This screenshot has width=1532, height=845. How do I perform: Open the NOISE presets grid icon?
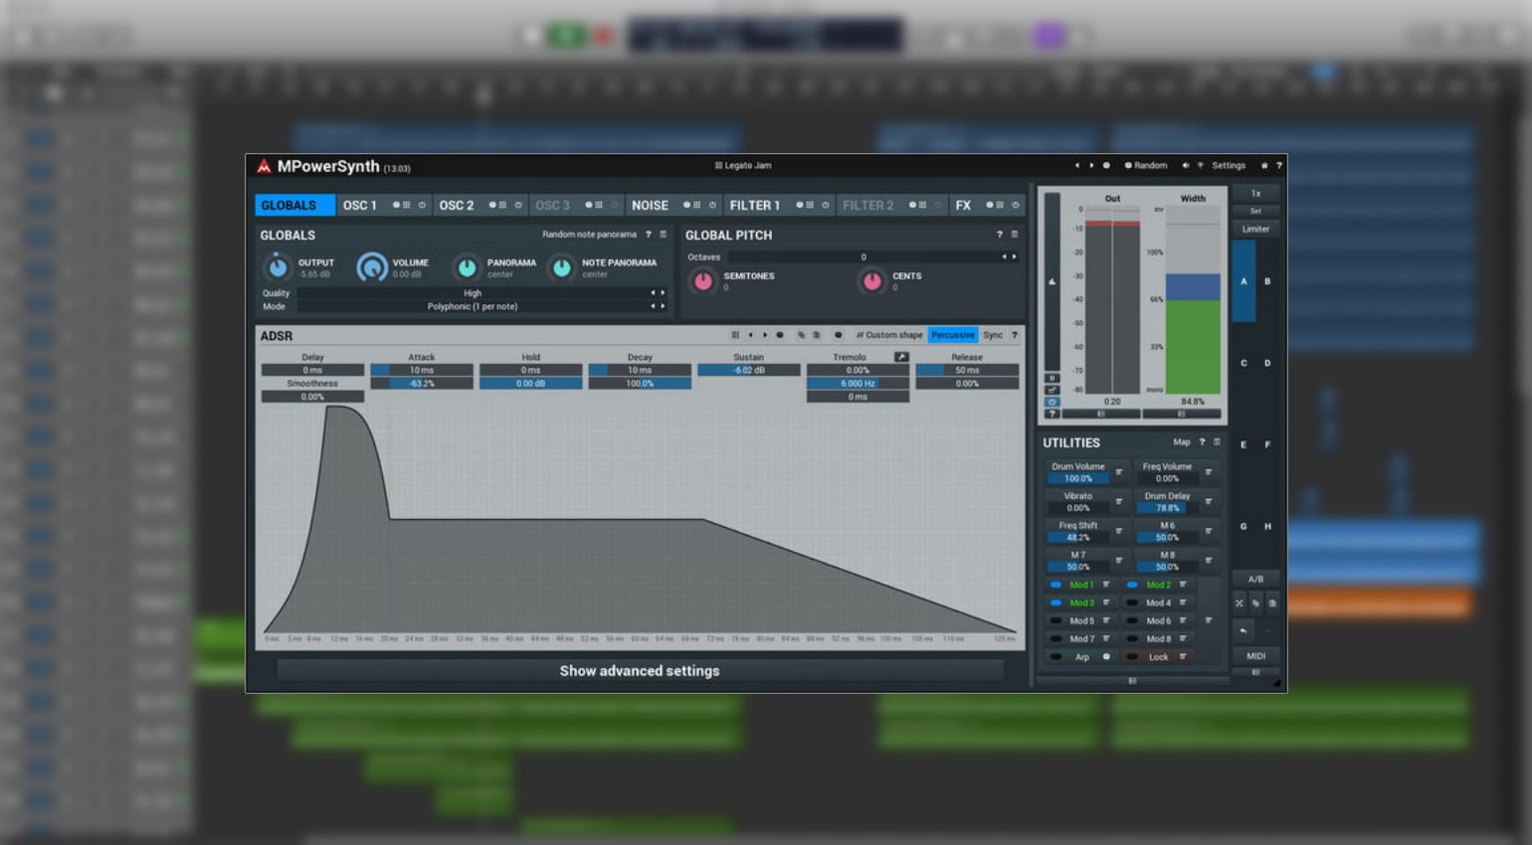696,206
